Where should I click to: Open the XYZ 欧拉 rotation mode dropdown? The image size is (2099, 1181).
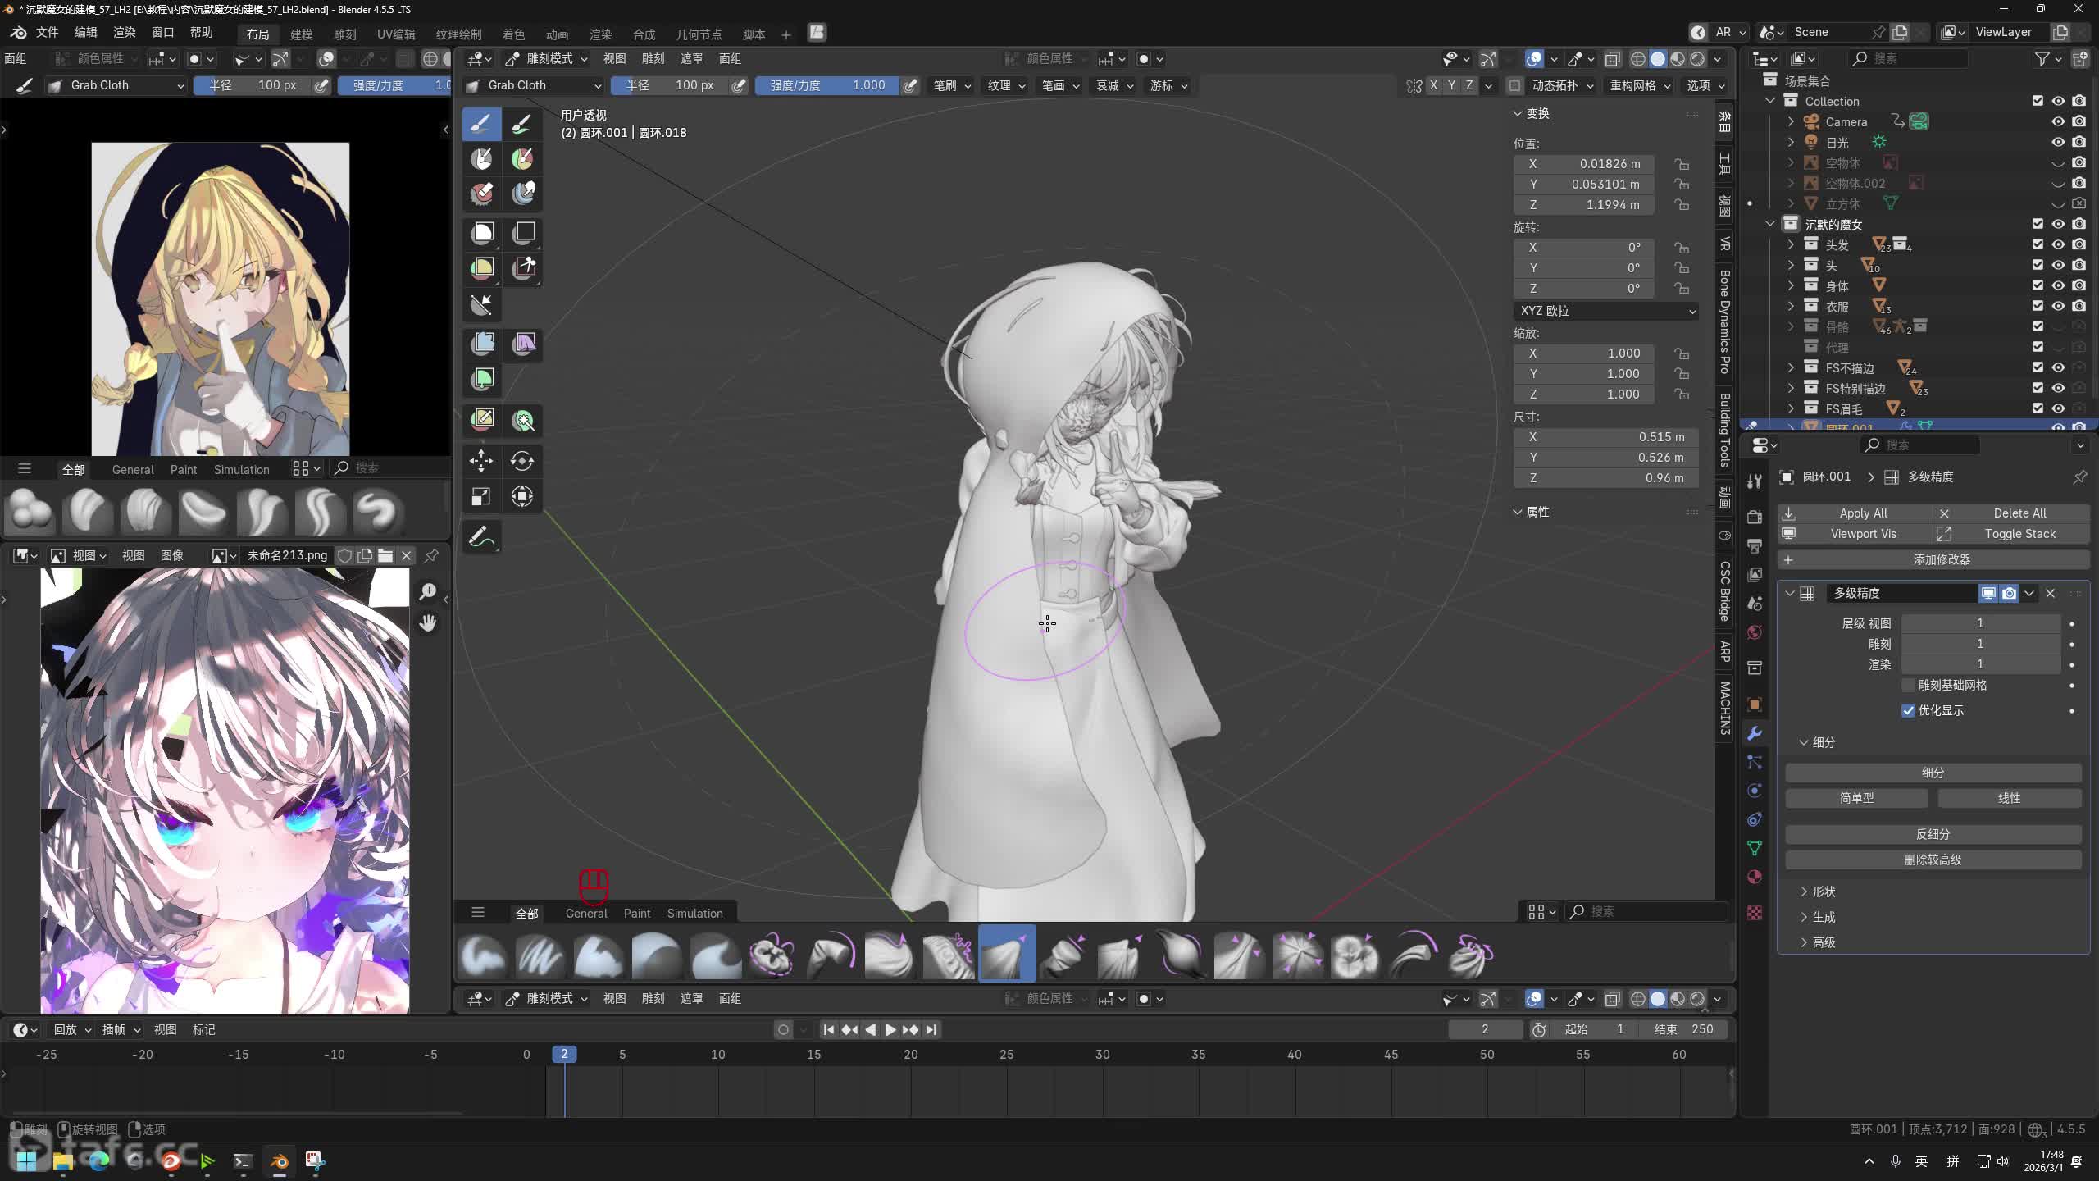[1606, 311]
